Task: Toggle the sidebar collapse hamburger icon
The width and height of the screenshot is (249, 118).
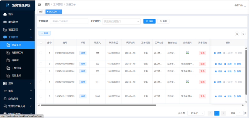Action: tap(39, 4)
